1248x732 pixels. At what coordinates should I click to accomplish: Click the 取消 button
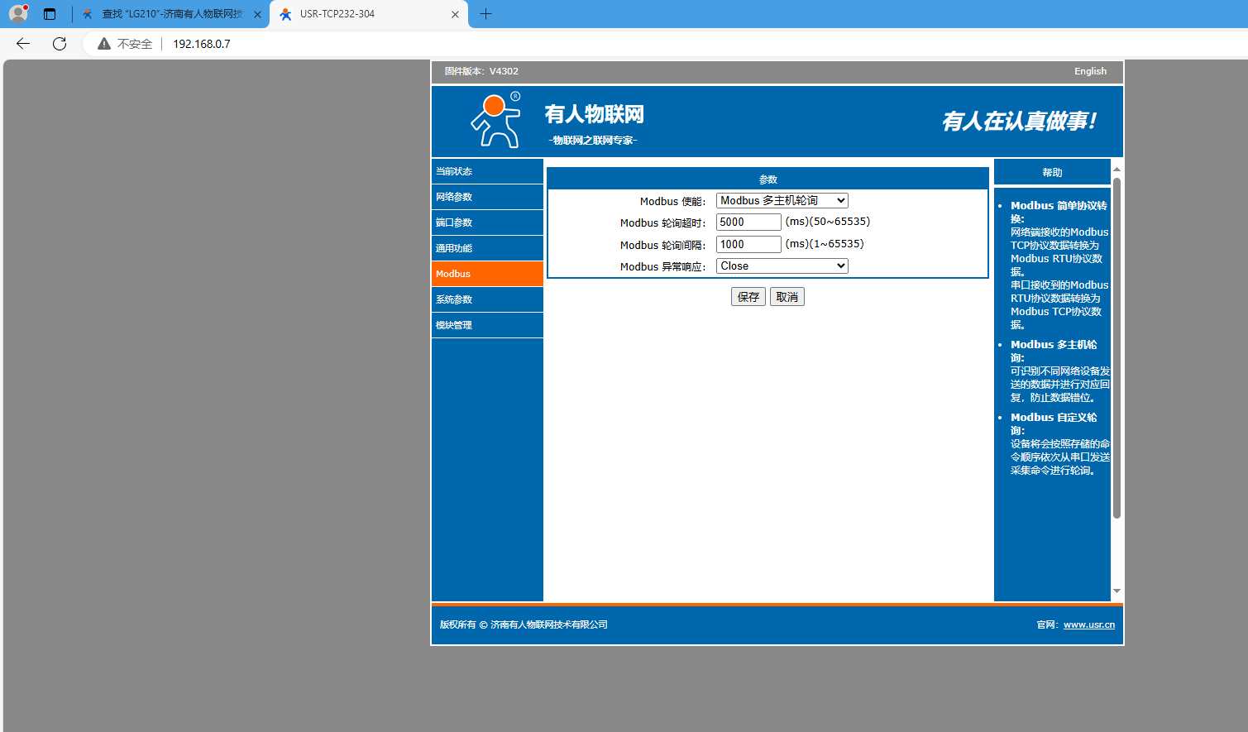pos(787,297)
